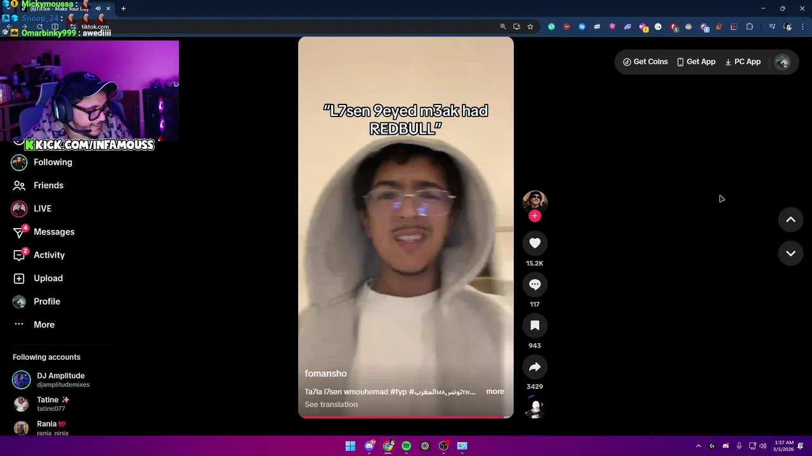The height and width of the screenshot is (456, 812).
Task: Reload the page in browser
Action: pos(39,27)
